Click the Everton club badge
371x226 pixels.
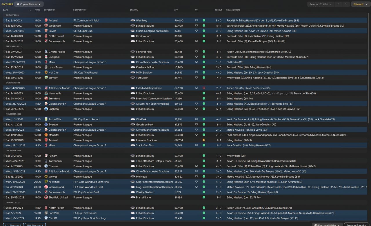tap(46, 125)
